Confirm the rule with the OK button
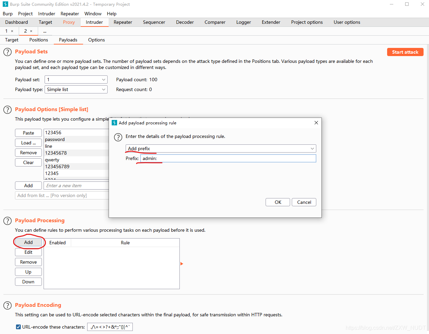Screen dimensions: 429x334 click(x=277, y=202)
